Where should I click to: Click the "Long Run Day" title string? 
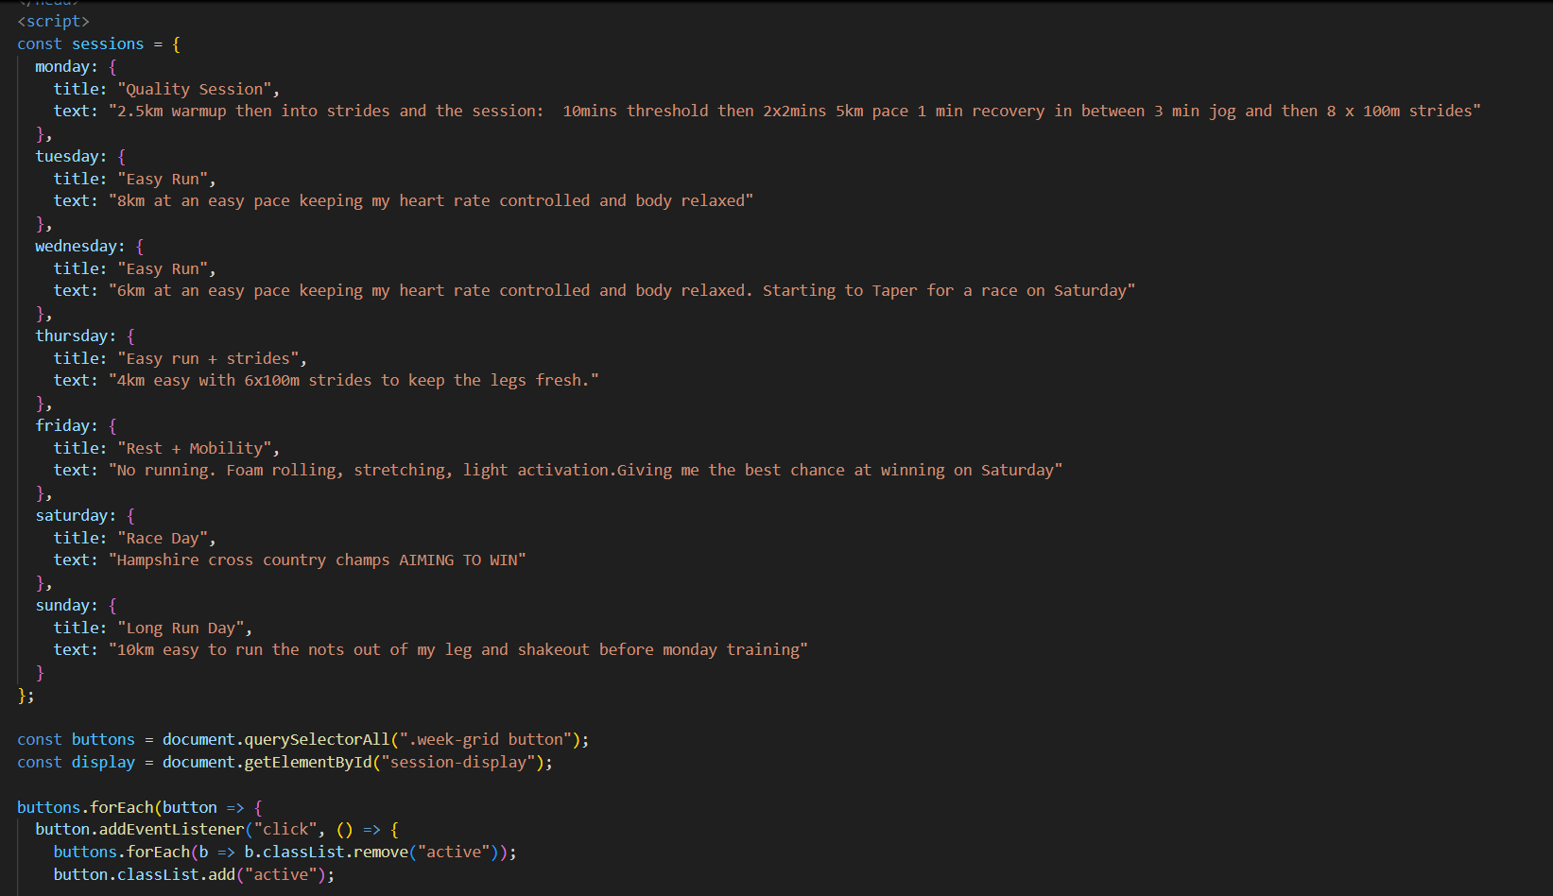(x=181, y=628)
